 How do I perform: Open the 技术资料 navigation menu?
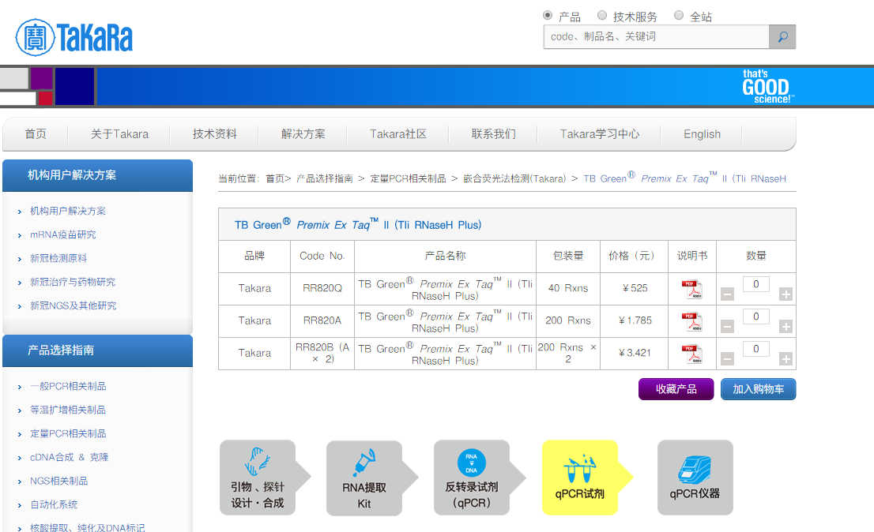215,134
